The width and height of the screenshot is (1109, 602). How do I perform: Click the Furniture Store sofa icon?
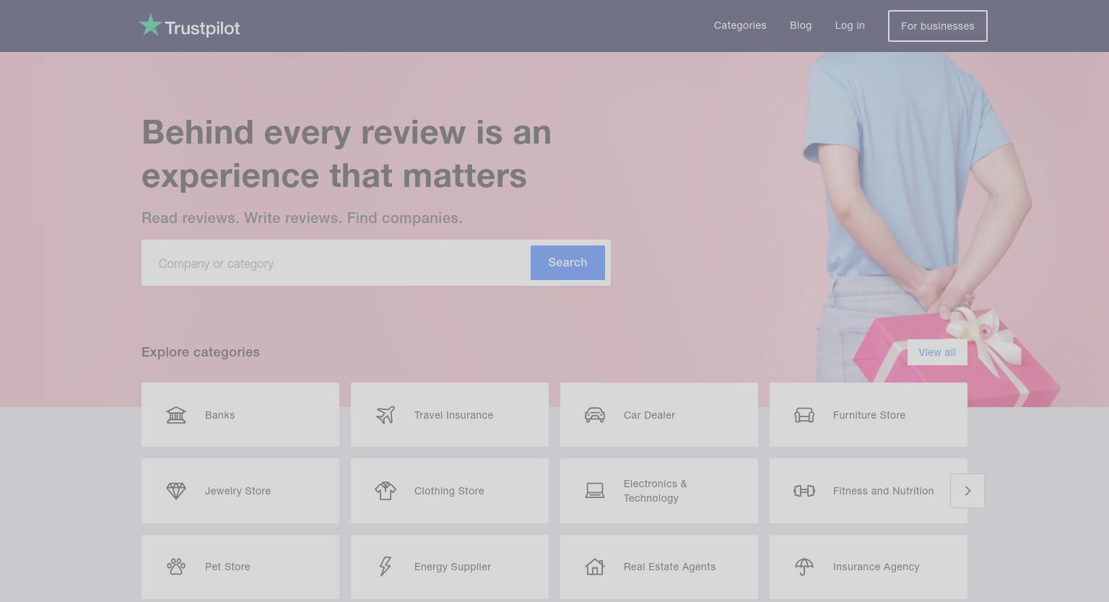pyautogui.click(x=804, y=415)
